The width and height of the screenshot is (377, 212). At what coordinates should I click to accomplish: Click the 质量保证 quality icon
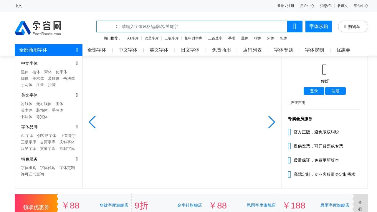tap(289, 160)
